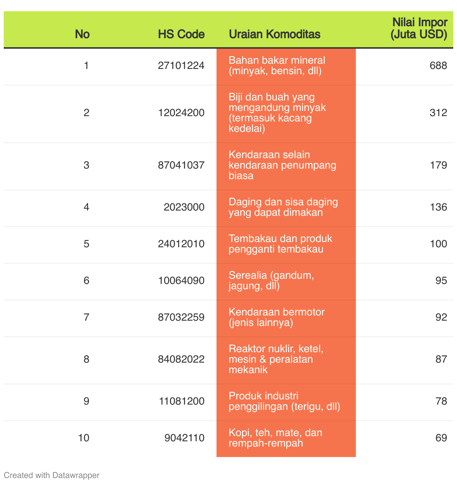Click the 'HS Code' column header

coord(181,34)
